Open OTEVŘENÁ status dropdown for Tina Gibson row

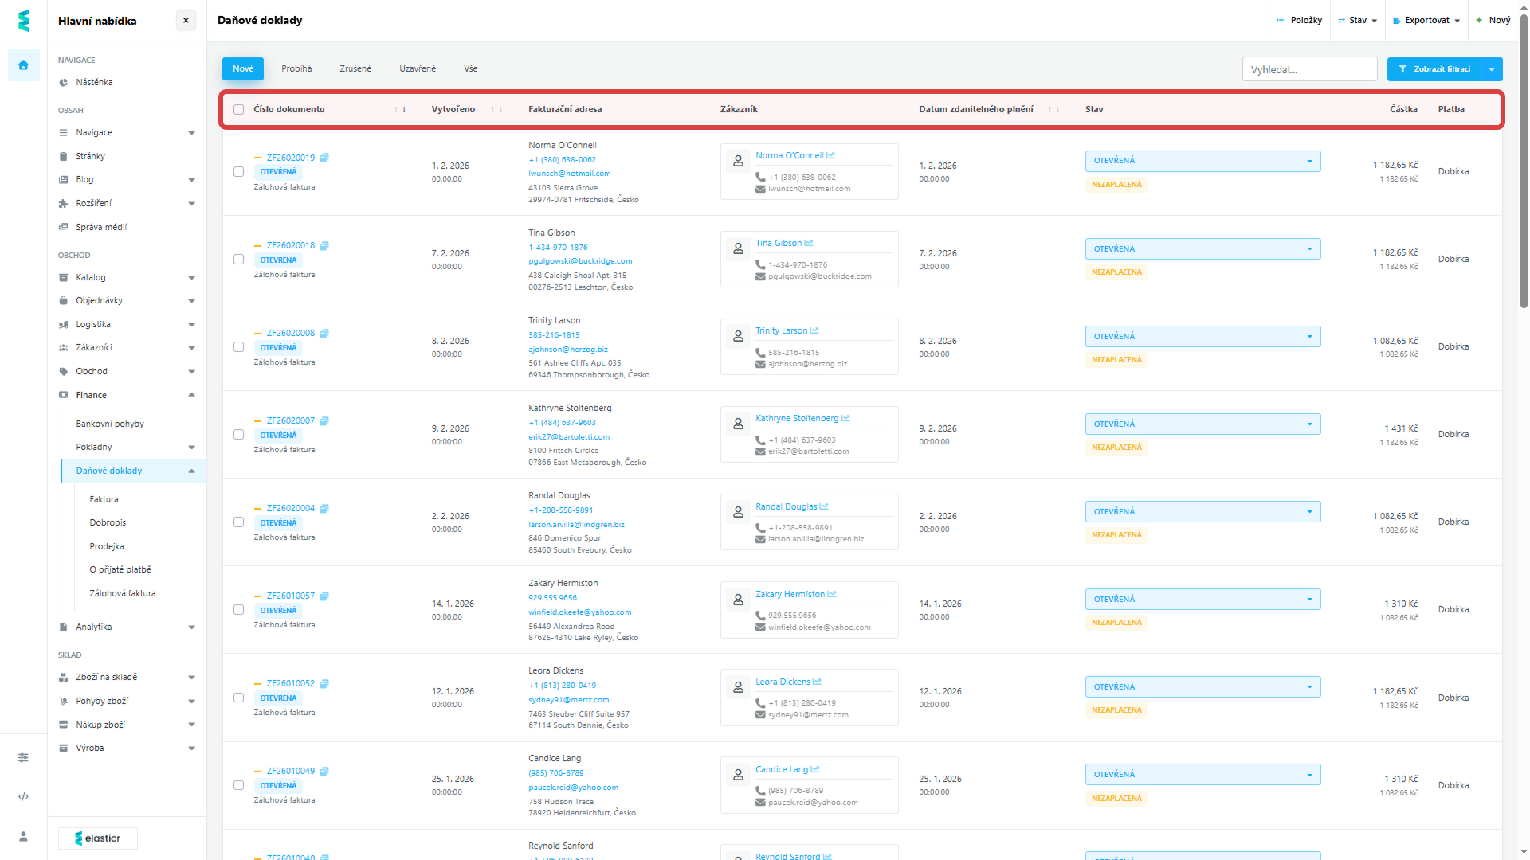1202,249
